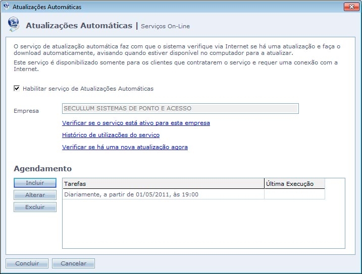Click the window title bar text
Viewport: 362px width, 274px height.
click(46, 7)
